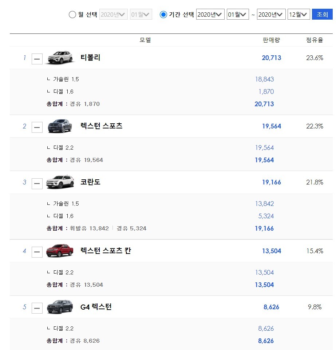Click the 22.3% share value

[315, 126]
